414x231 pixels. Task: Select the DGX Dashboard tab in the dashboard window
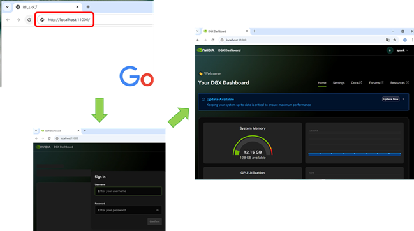pyautogui.click(x=226, y=31)
